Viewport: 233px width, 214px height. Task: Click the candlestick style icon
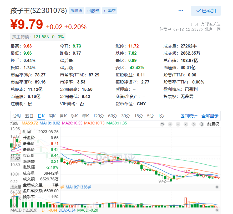tap(202, 124)
